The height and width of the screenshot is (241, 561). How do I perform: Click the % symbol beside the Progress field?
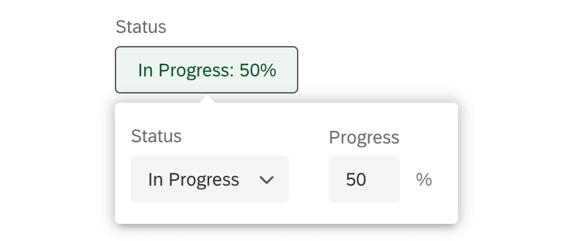coord(424,179)
